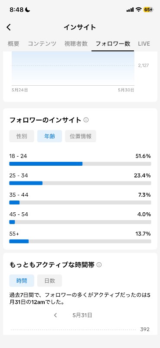The image size is (160, 348).
Task: Open the 視聴者数 tab
Action: (x=76, y=44)
